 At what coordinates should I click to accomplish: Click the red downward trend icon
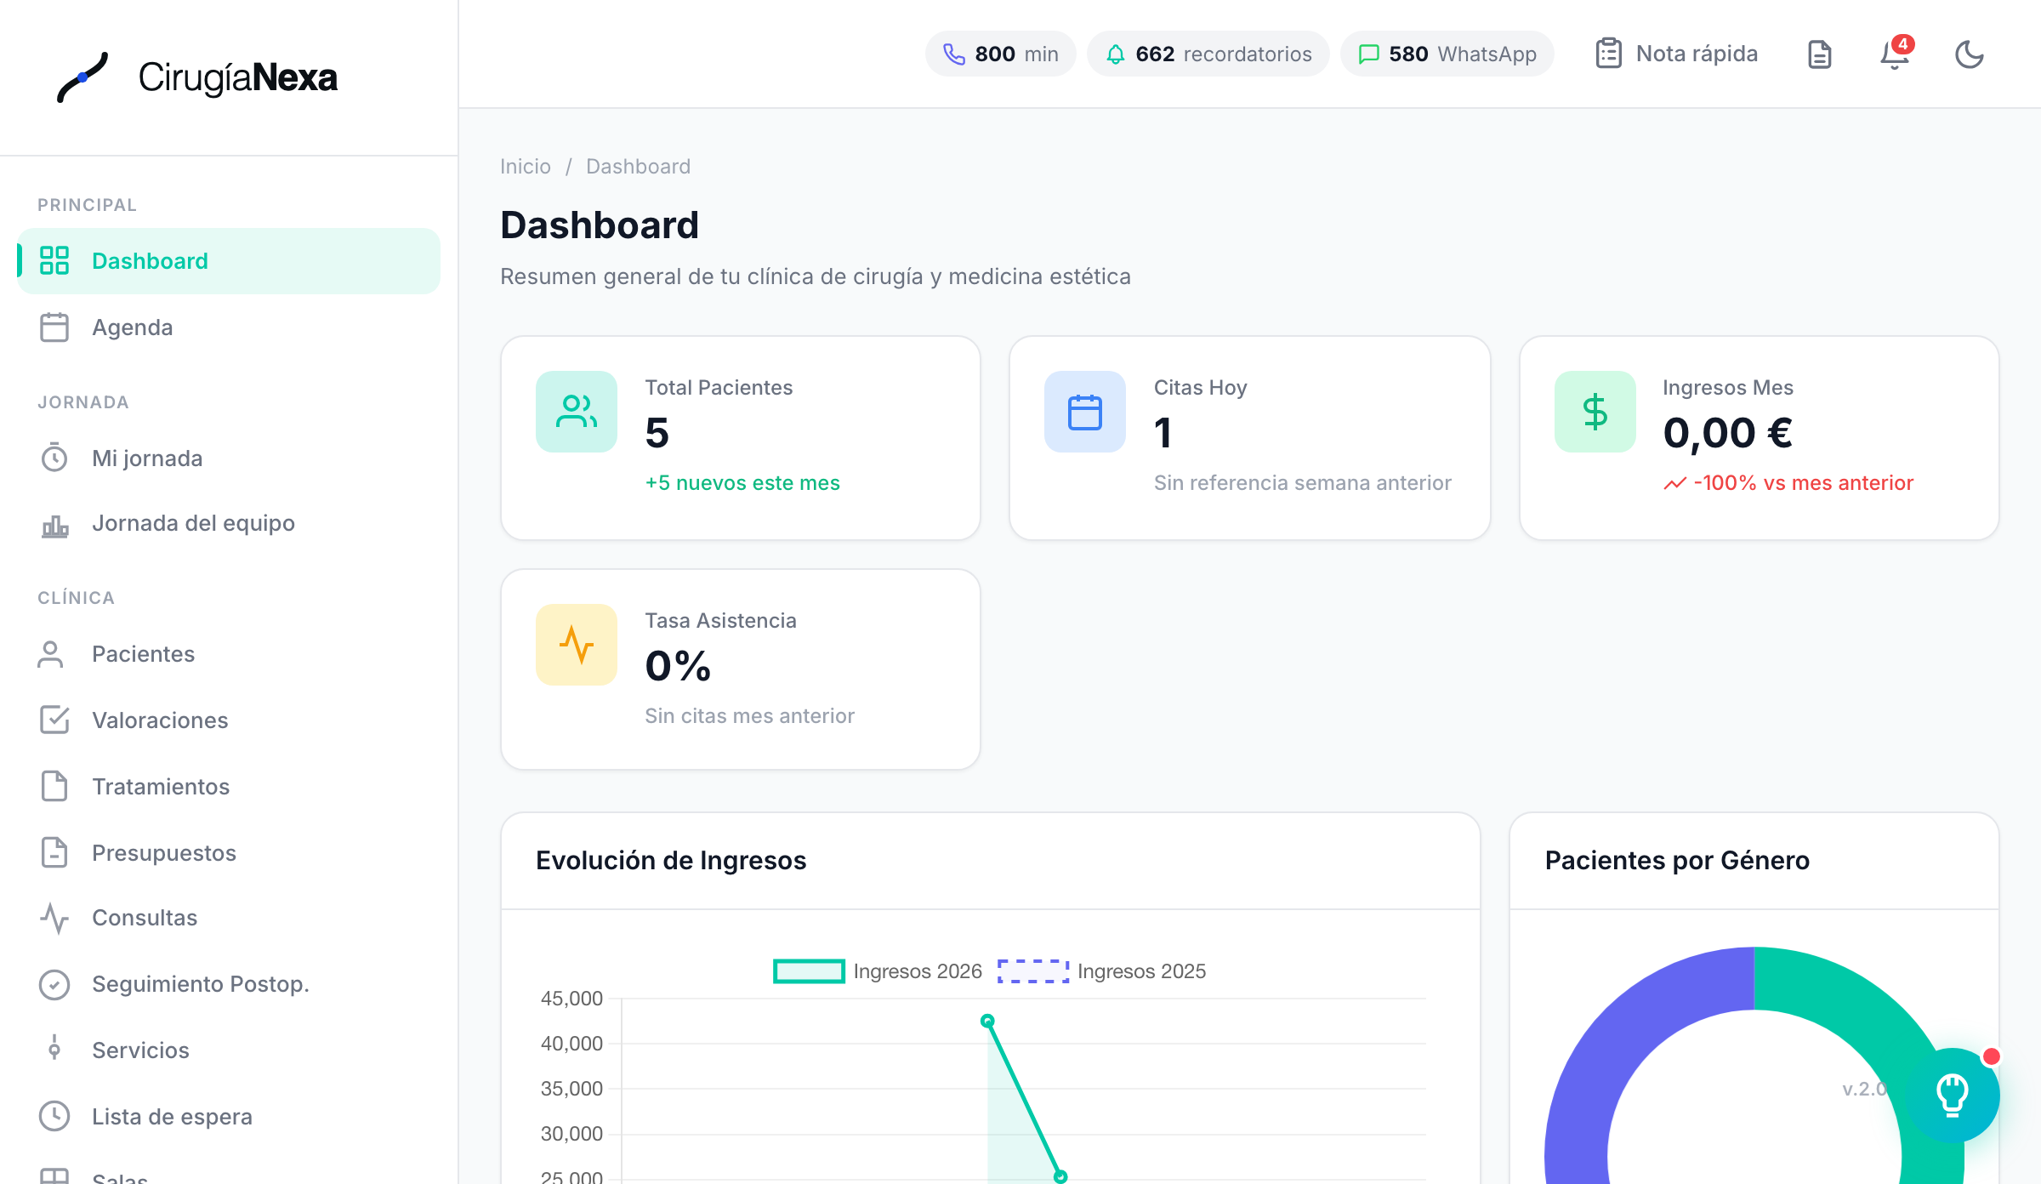pos(1675,483)
